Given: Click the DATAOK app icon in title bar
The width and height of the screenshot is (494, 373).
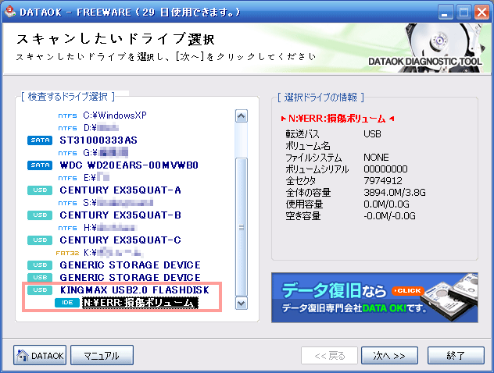Looking at the screenshot, I should 10,12.
